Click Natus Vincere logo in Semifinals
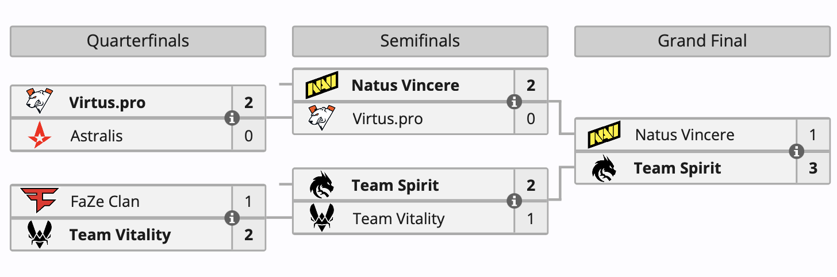 pos(321,86)
